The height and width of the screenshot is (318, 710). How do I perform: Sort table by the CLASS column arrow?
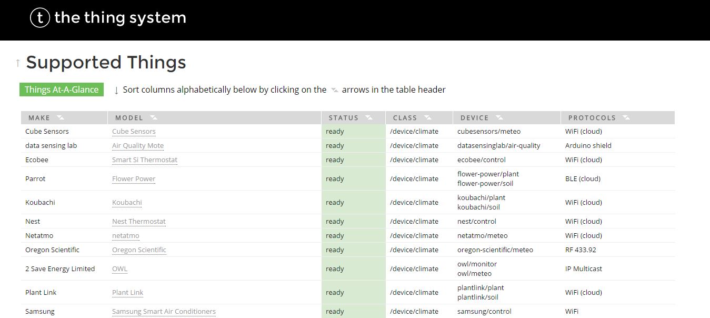click(x=428, y=117)
